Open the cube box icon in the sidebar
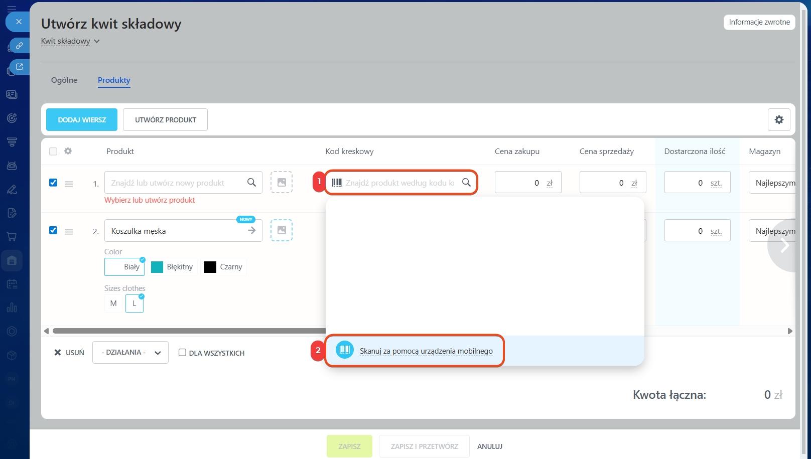Screen dimensions: 811x459 12,355
